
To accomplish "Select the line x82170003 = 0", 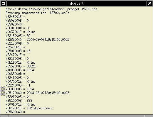I will pos(17,59).
